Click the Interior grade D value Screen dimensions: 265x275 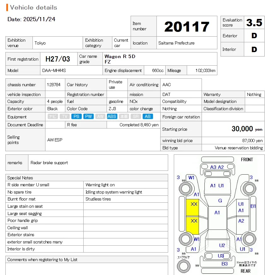[x=254, y=50]
